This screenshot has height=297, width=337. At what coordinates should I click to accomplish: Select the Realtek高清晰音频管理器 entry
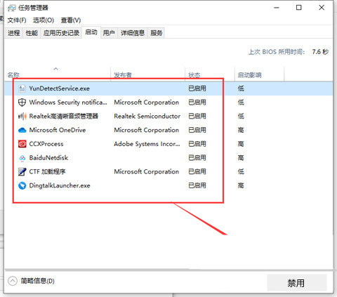[64, 116]
